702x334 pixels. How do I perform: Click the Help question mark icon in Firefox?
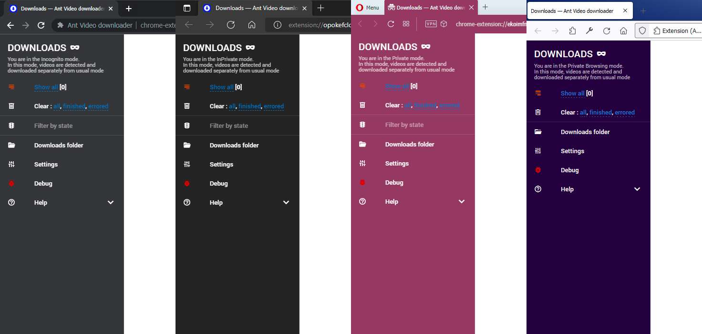pyautogui.click(x=538, y=189)
